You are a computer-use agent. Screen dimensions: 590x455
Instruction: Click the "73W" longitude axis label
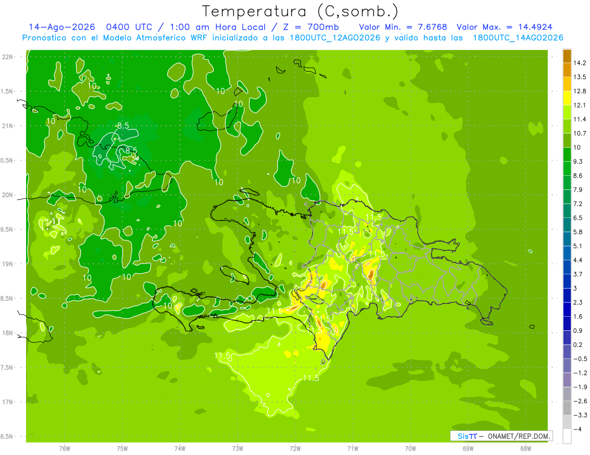pos(237,448)
